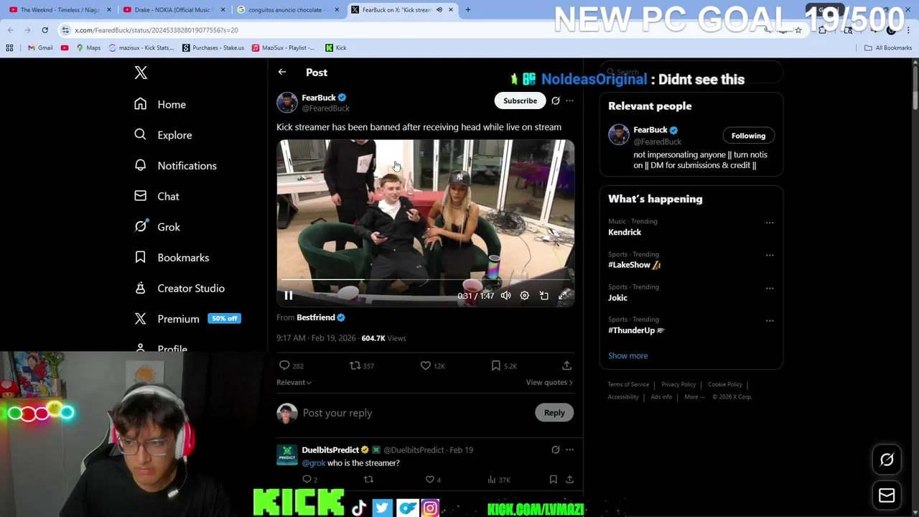Click the Following button for FearBuck

click(748, 136)
